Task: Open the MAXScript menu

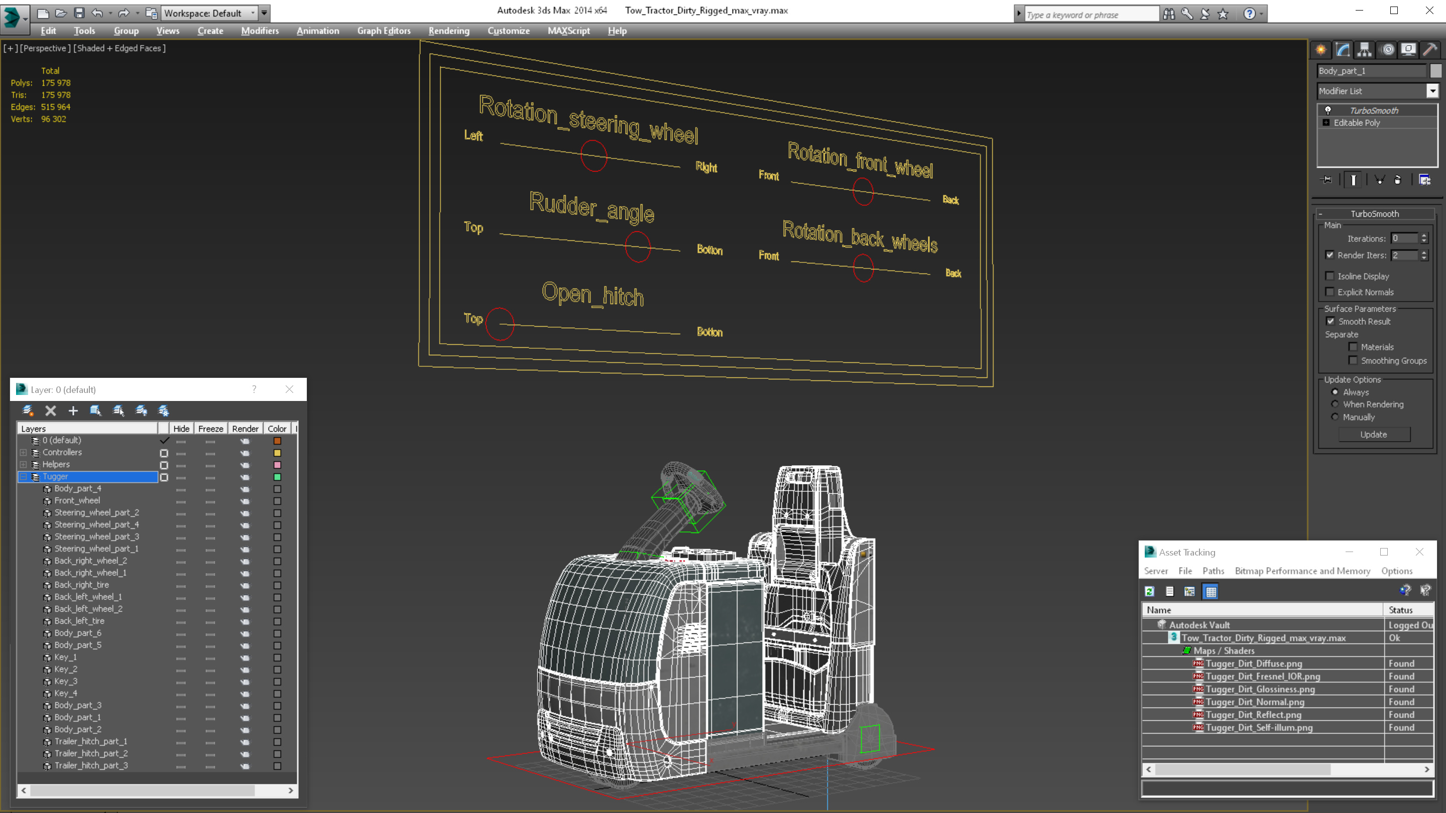Action: 569,31
